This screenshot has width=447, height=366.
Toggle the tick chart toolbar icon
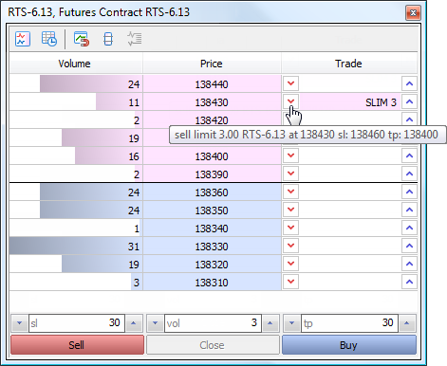click(23, 39)
